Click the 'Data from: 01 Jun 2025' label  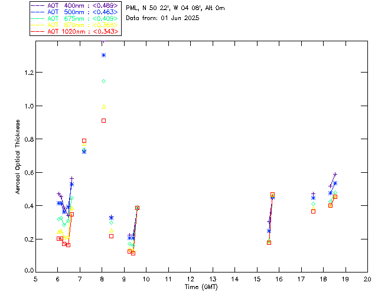coord(162,18)
